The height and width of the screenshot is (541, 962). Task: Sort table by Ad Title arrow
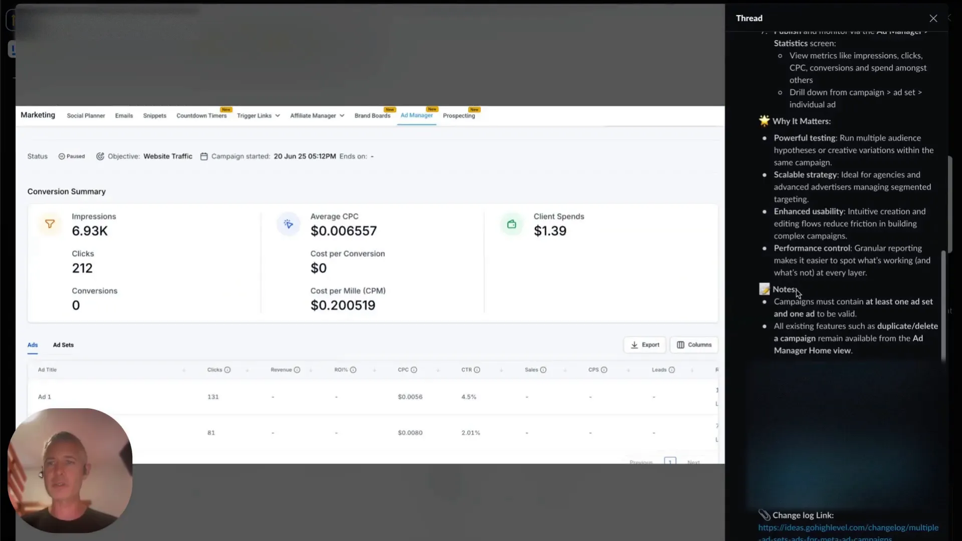184,370
